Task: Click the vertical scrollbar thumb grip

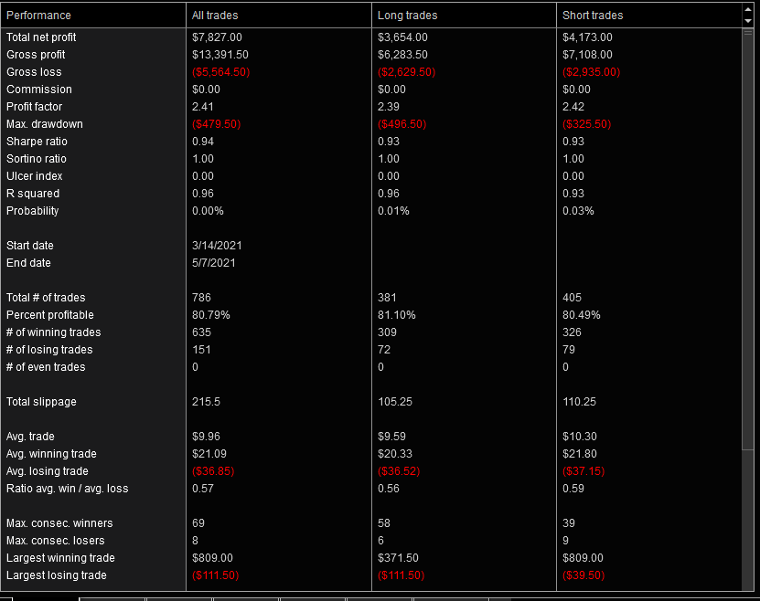Action: coord(748,32)
